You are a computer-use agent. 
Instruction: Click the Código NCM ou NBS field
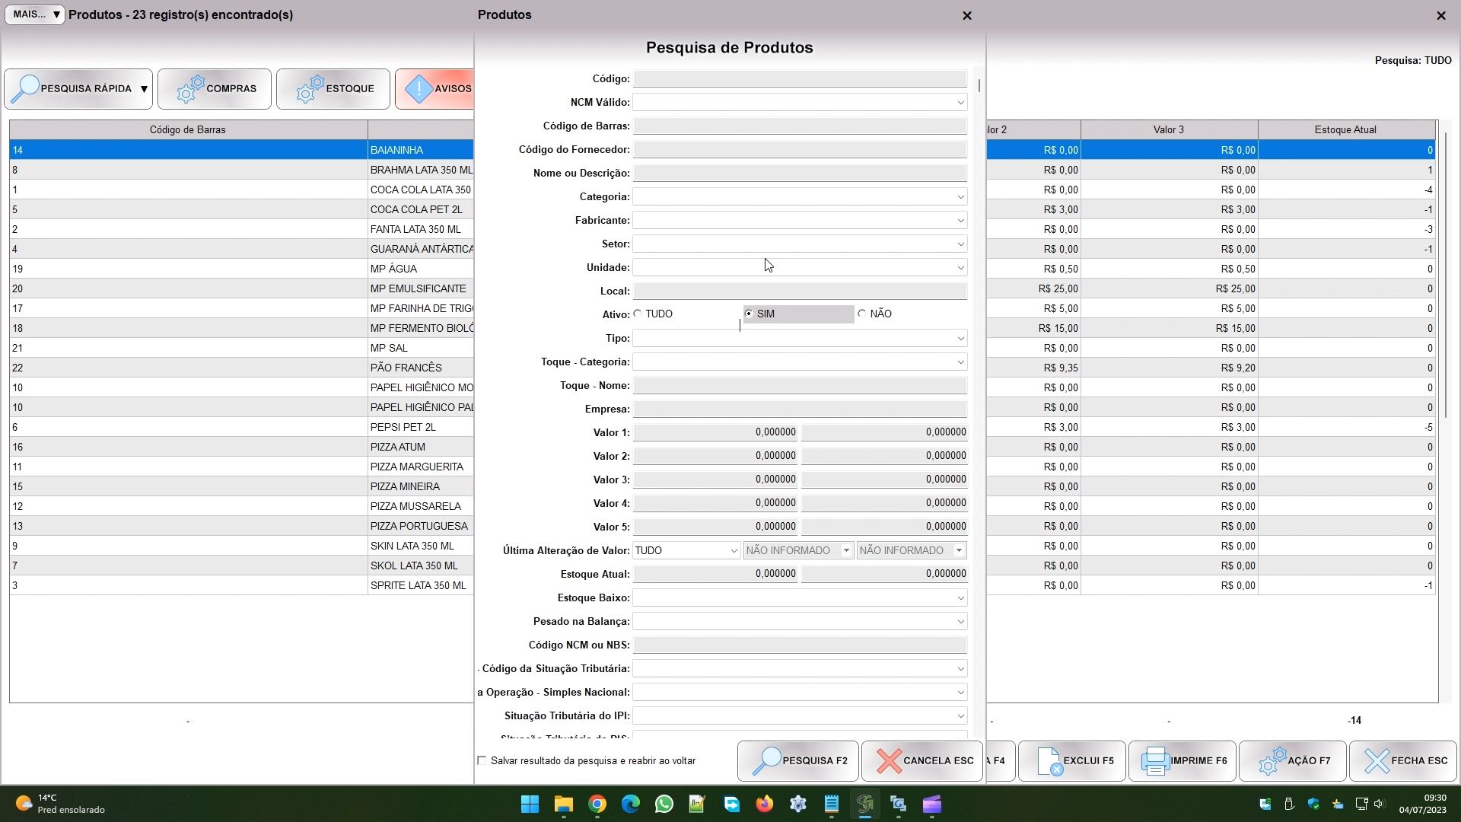tap(800, 645)
